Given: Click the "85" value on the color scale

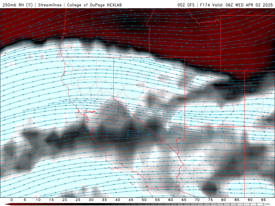Looking at the screenshot, I should tap(237, 200).
